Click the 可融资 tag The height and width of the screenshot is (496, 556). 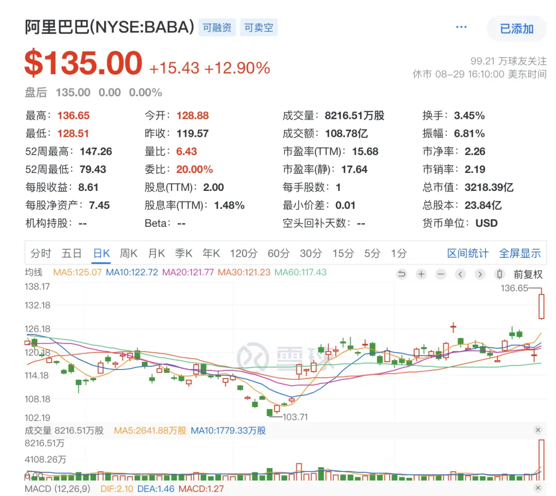pyautogui.click(x=217, y=28)
